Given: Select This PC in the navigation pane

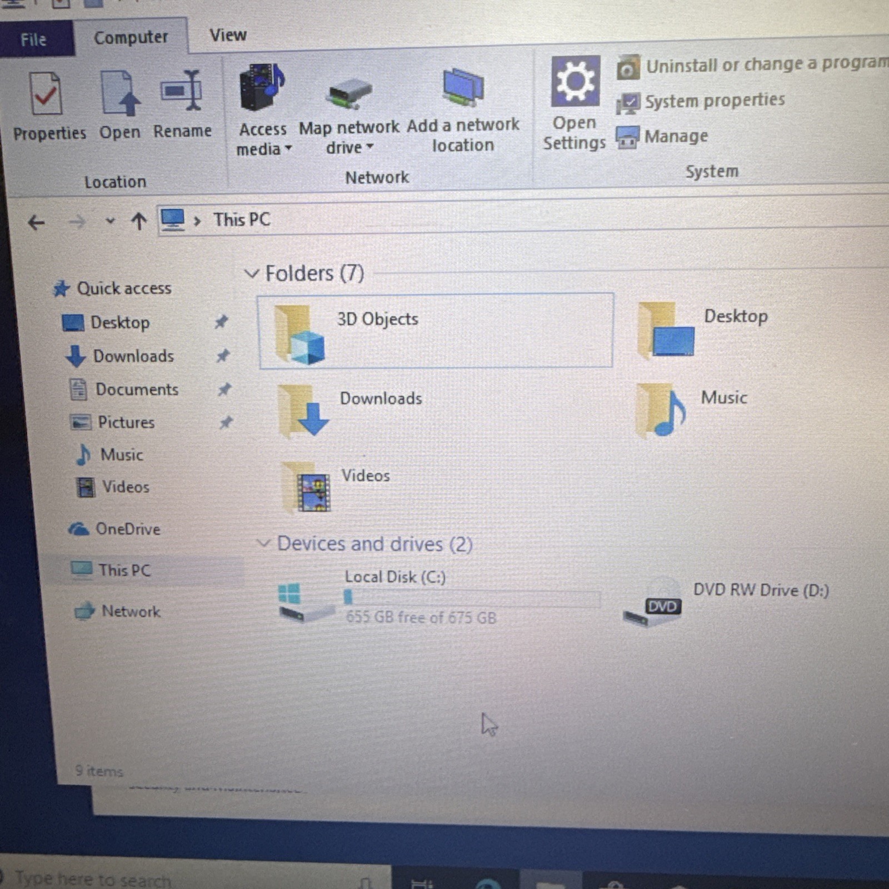Looking at the screenshot, I should pos(111,570).
